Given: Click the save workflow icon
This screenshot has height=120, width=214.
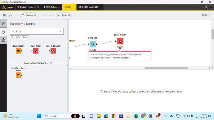Looking at the screenshot, I should point(4,15).
